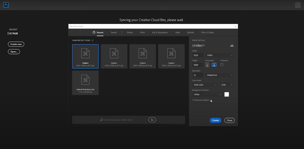
Task: Click the white background color swatch
Action: pyautogui.click(x=227, y=94)
